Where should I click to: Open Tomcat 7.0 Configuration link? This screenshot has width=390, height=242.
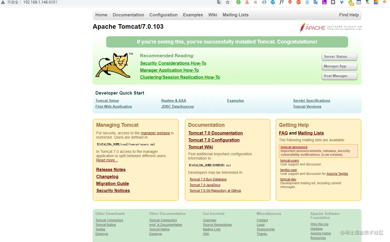pos(214,140)
